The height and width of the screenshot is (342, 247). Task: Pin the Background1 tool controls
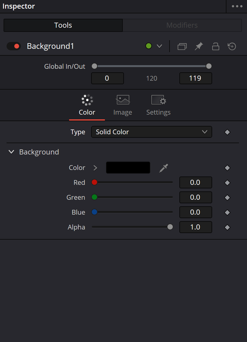pyautogui.click(x=199, y=46)
